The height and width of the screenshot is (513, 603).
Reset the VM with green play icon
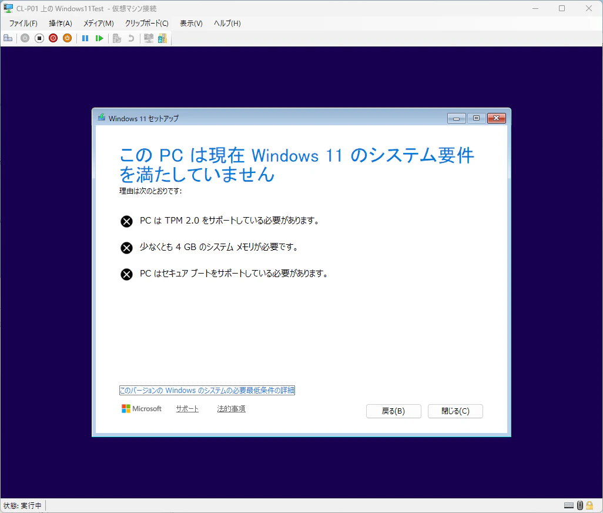[x=99, y=38]
